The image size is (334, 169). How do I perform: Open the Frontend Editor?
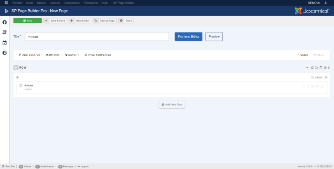188,37
